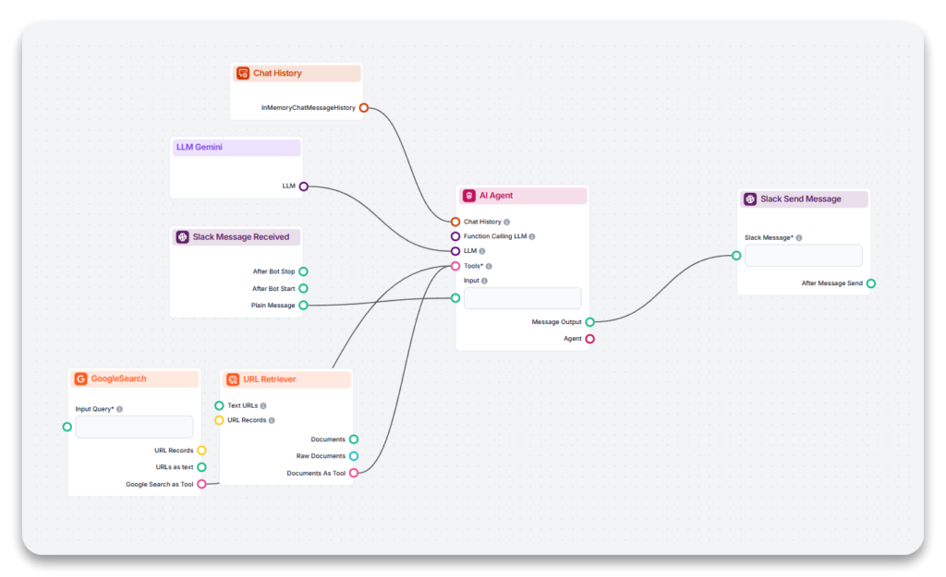The image size is (946, 577).
Task: Click Google Search as Tool output port
Action: [202, 484]
